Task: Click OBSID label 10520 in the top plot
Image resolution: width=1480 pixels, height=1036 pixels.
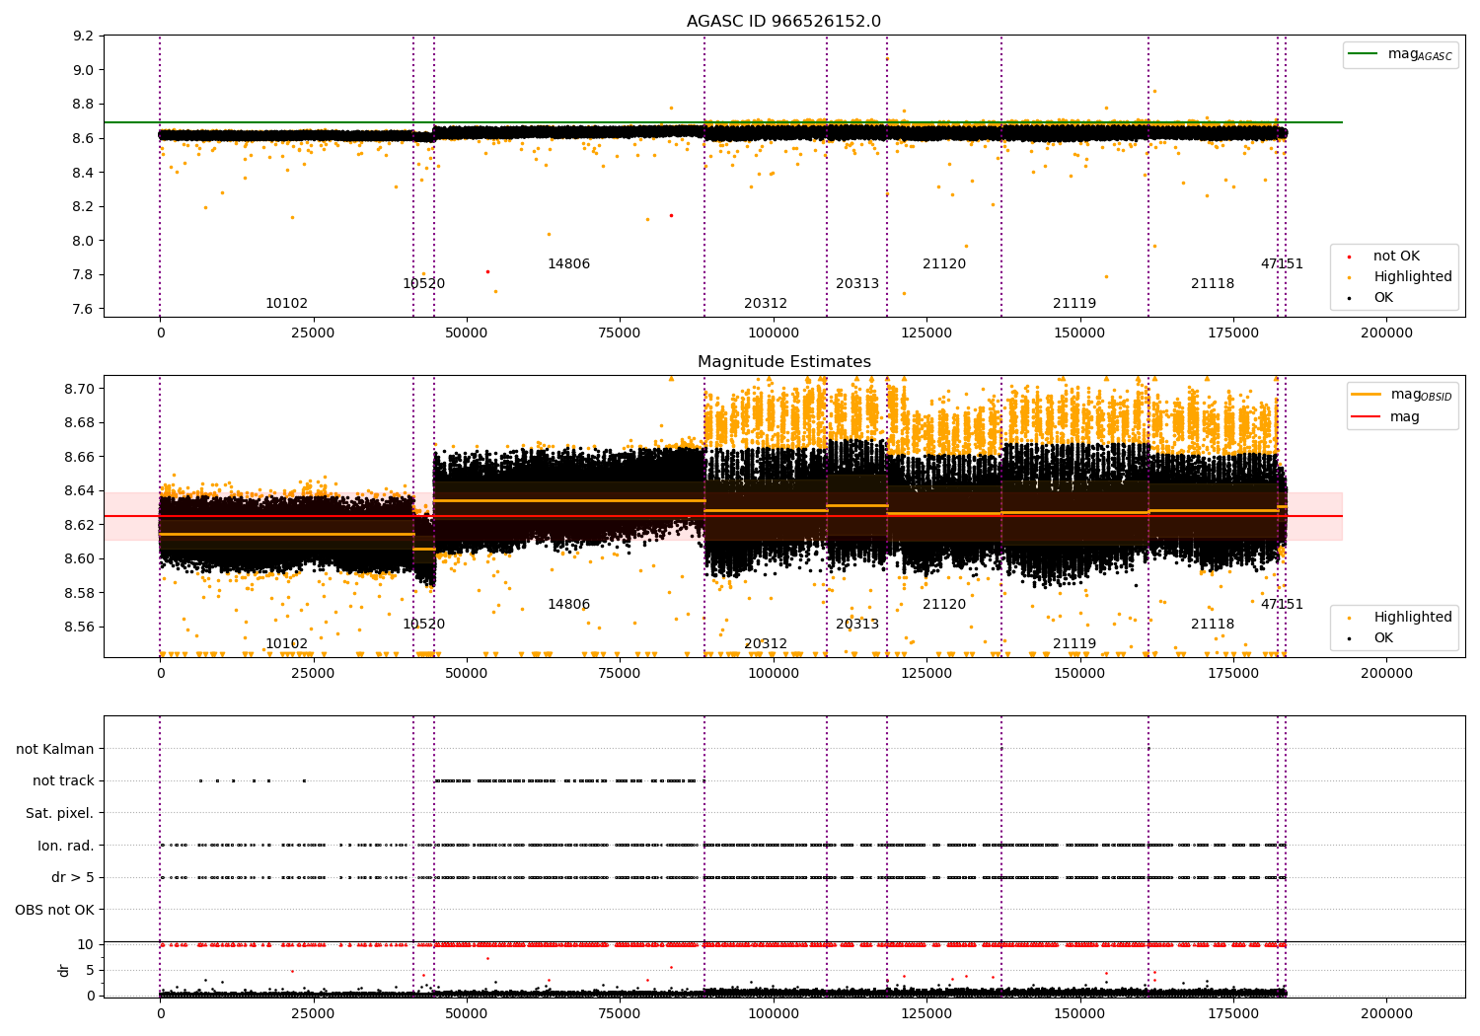Action: [423, 284]
